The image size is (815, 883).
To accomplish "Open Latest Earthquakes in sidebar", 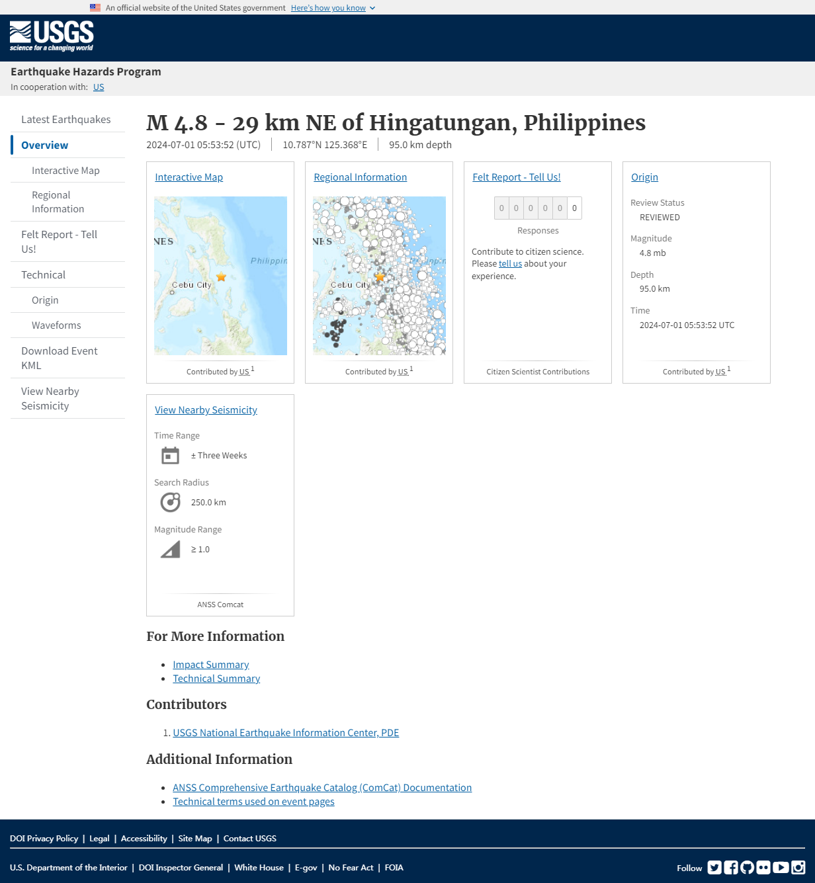I will pos(66,120).
